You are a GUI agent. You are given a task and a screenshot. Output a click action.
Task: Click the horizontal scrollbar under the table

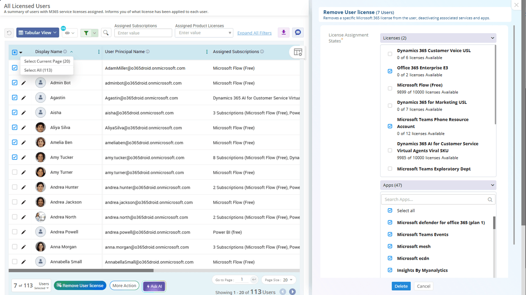click(x=81, y=270)
